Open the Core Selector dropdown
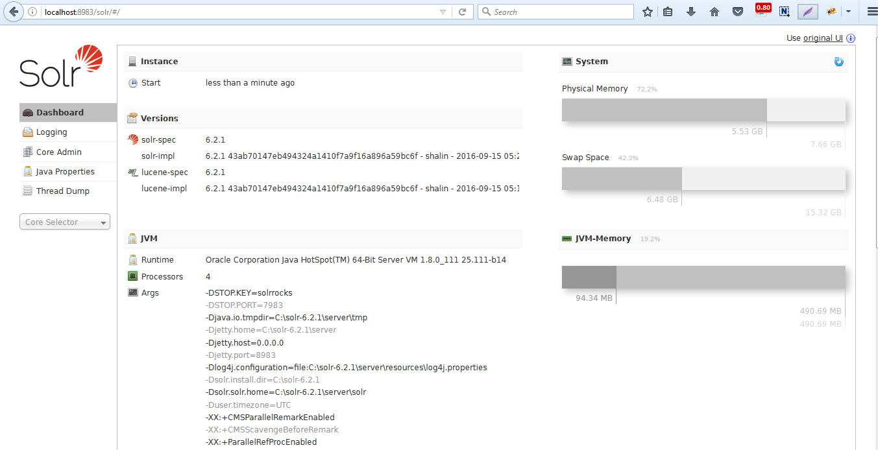 pos(65,222)
